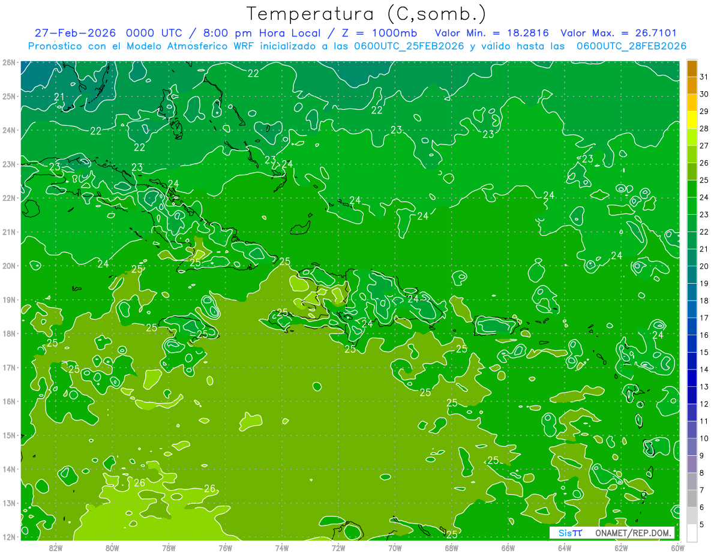Click the "ONAMET/REP.DOM." credit label
The image size is (720, 556).
coord(634,533)
